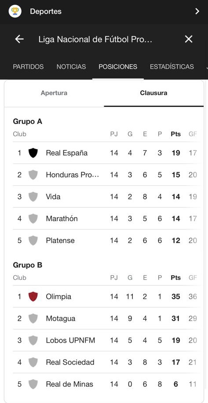Viewport: 208px width, 403px height.
Task: Open the Real Sociedad team name
Action: coord(70,362)
